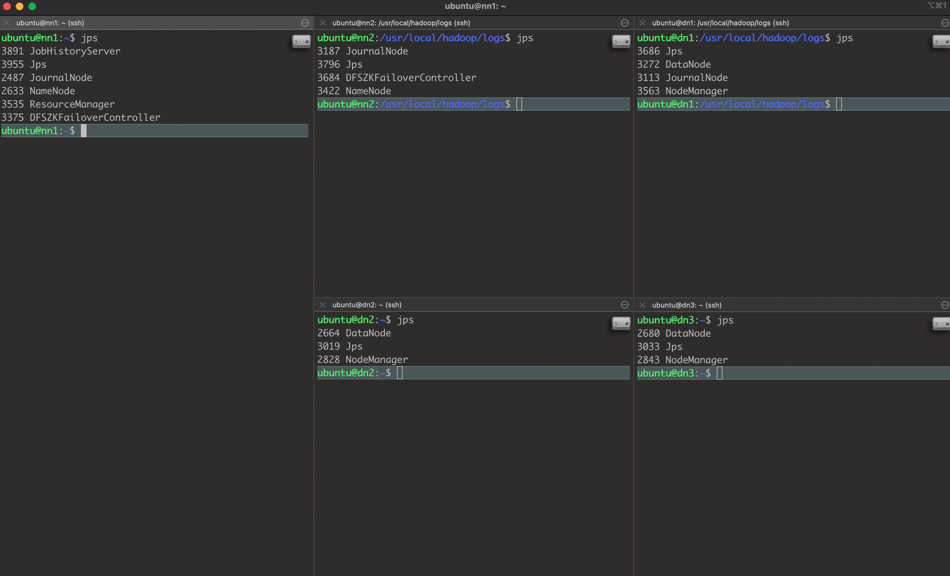
Task: Click the yellow macOS minimize window button
Action: [x=19, y=6]
